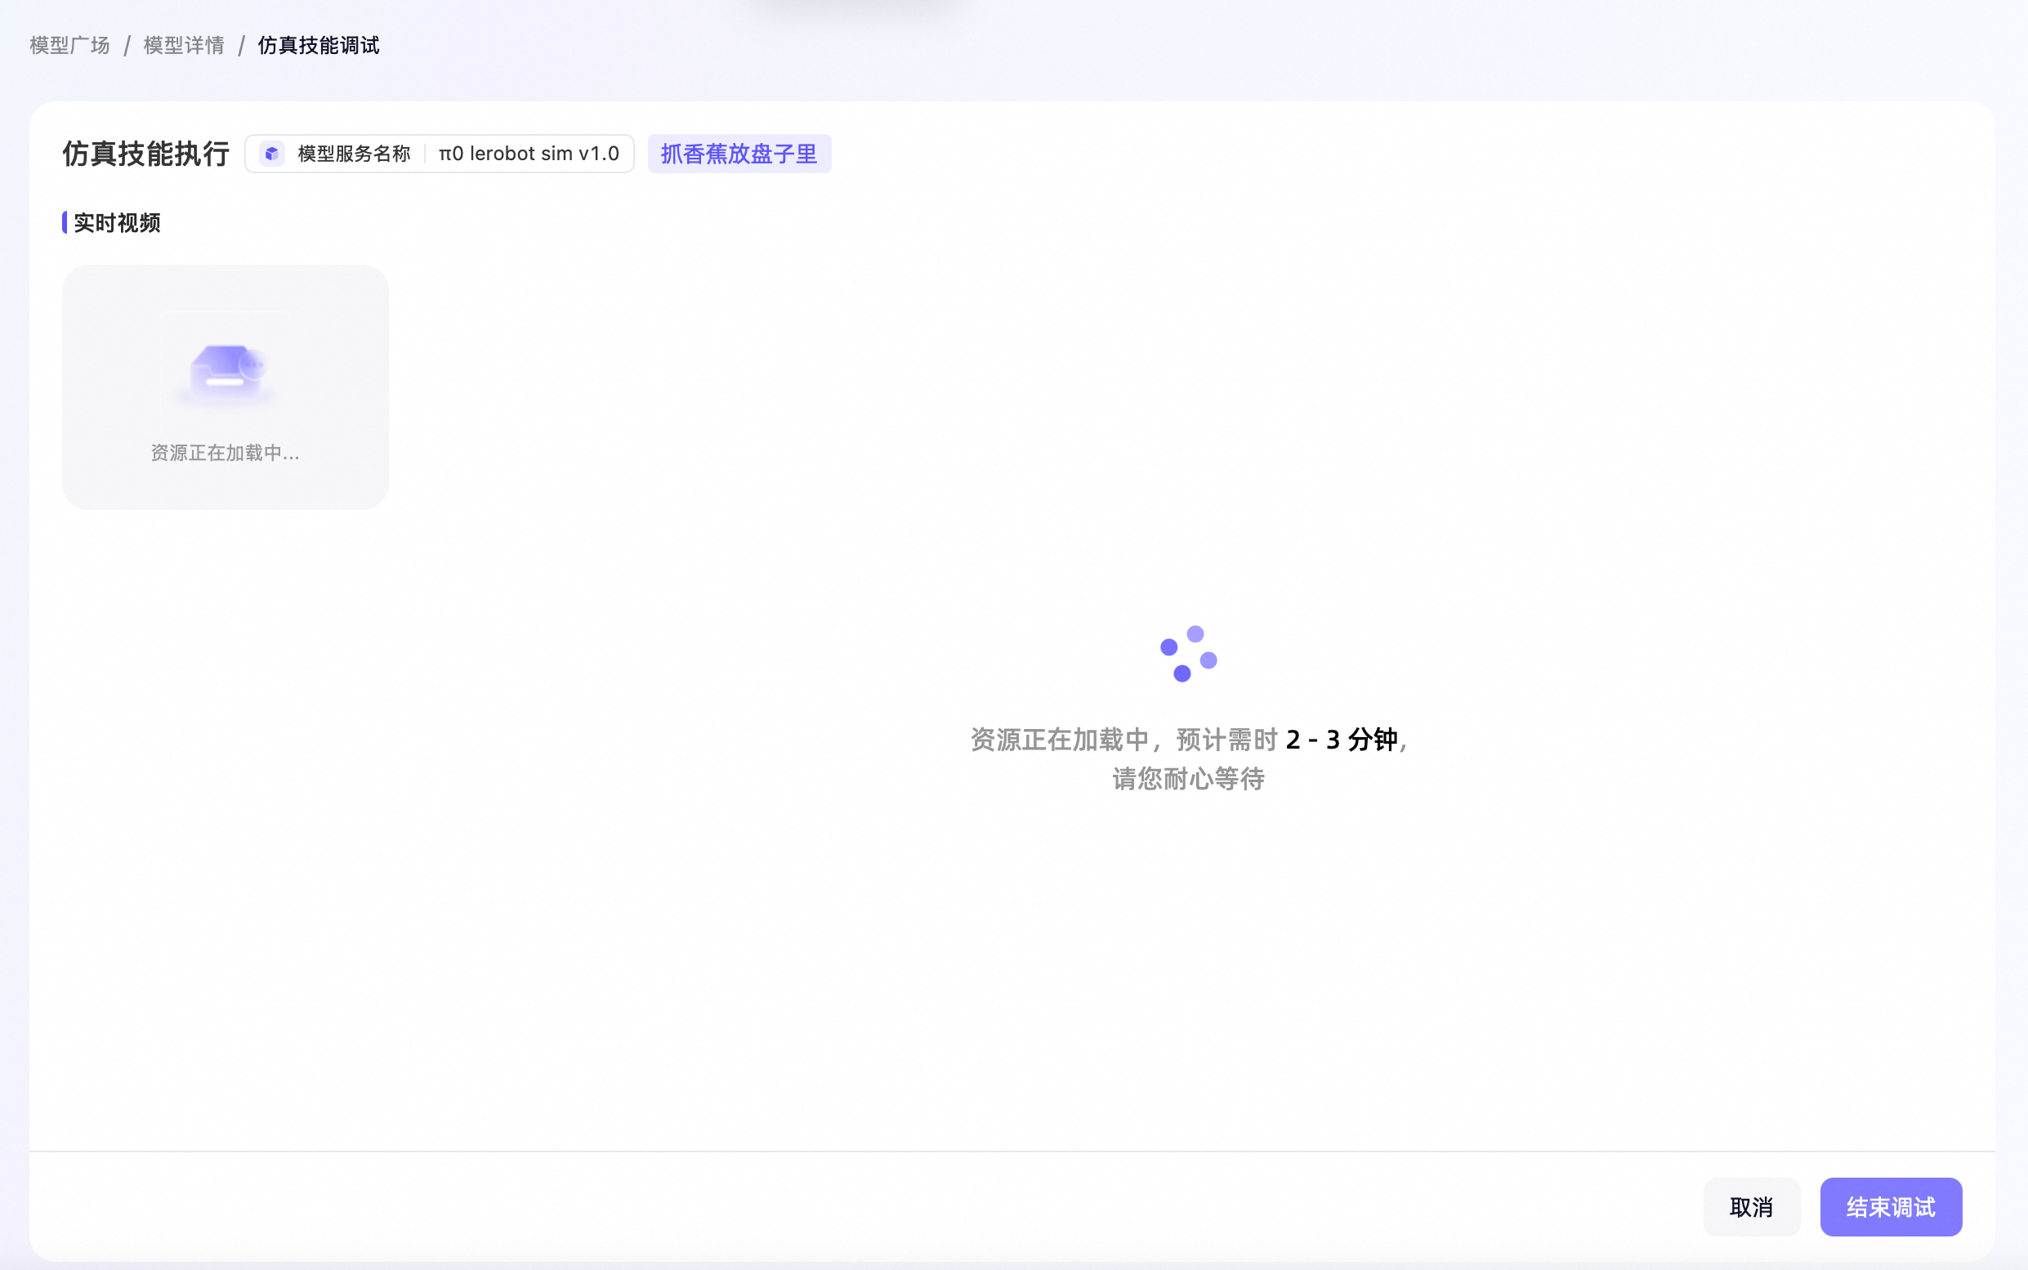Click the purple loading spinner dots
Screen dimensions: 2028x1270
(1188, 654)
